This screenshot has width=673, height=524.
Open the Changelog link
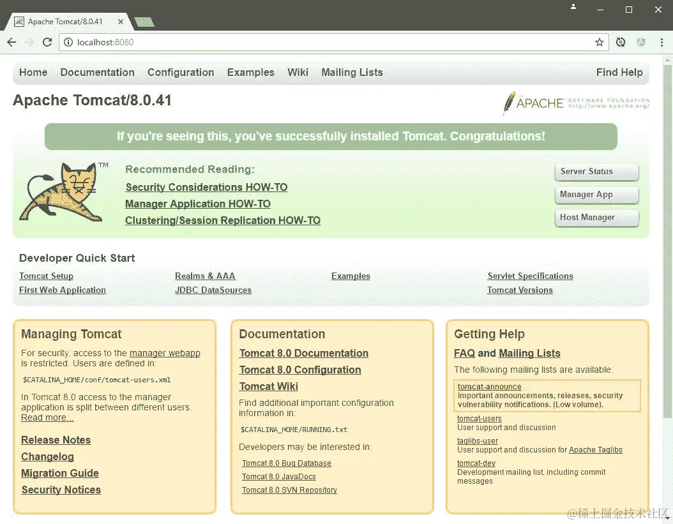point(47,457)
